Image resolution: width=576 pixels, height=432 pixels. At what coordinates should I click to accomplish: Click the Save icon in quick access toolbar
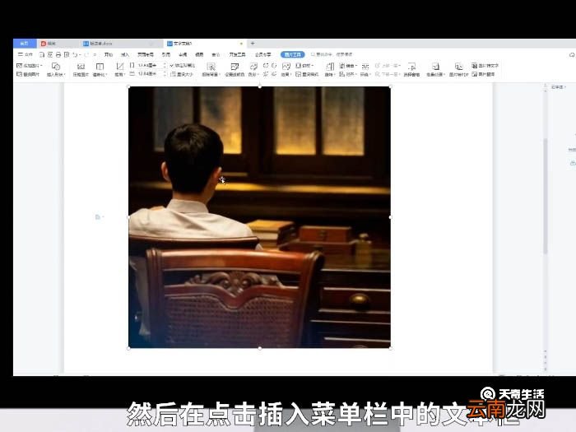[x=42, y=54]
